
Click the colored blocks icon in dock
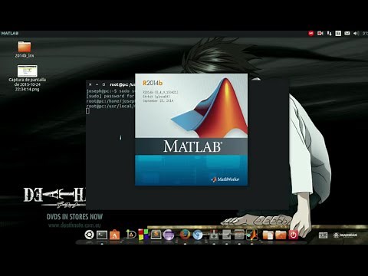[x=143, y=235]
